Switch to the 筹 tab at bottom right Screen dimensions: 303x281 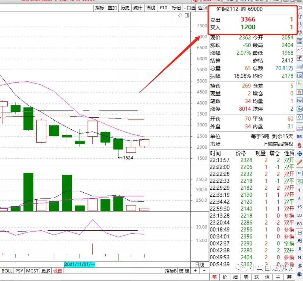290,277
